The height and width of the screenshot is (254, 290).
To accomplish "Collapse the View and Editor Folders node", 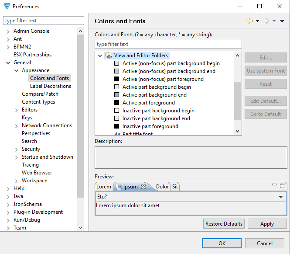I will 100,56.
